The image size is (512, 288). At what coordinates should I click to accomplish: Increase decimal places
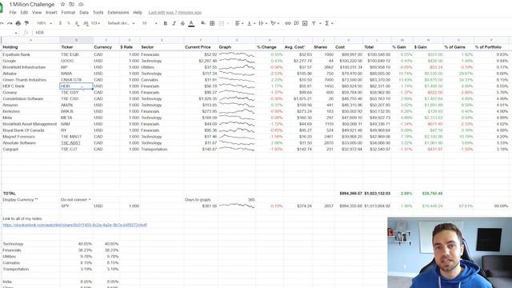pyautogui.click(x=86, y=23)
